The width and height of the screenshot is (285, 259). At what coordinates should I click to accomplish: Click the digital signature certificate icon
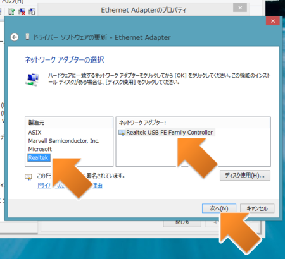point(28,177)
